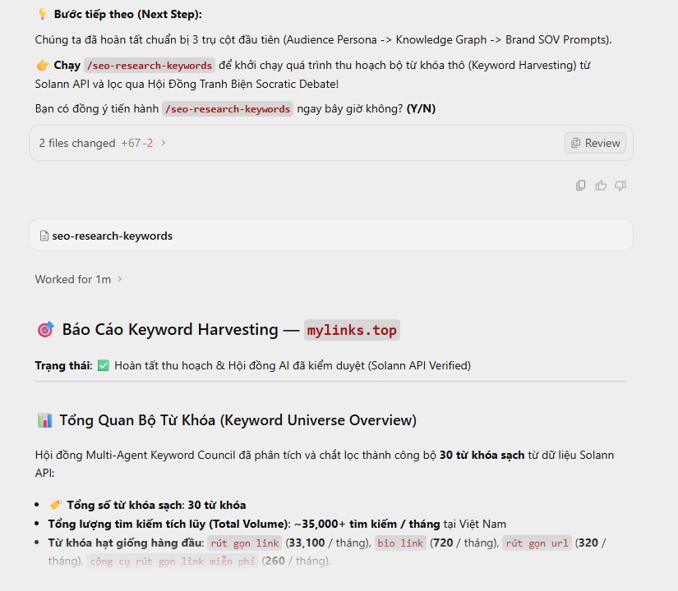
Task: Click the '-2' deletions count
Action: pos(148,143)
